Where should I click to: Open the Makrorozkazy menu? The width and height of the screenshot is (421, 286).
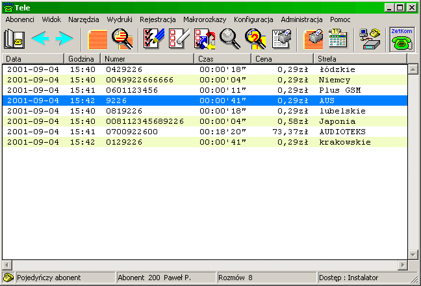click(205, 19)
